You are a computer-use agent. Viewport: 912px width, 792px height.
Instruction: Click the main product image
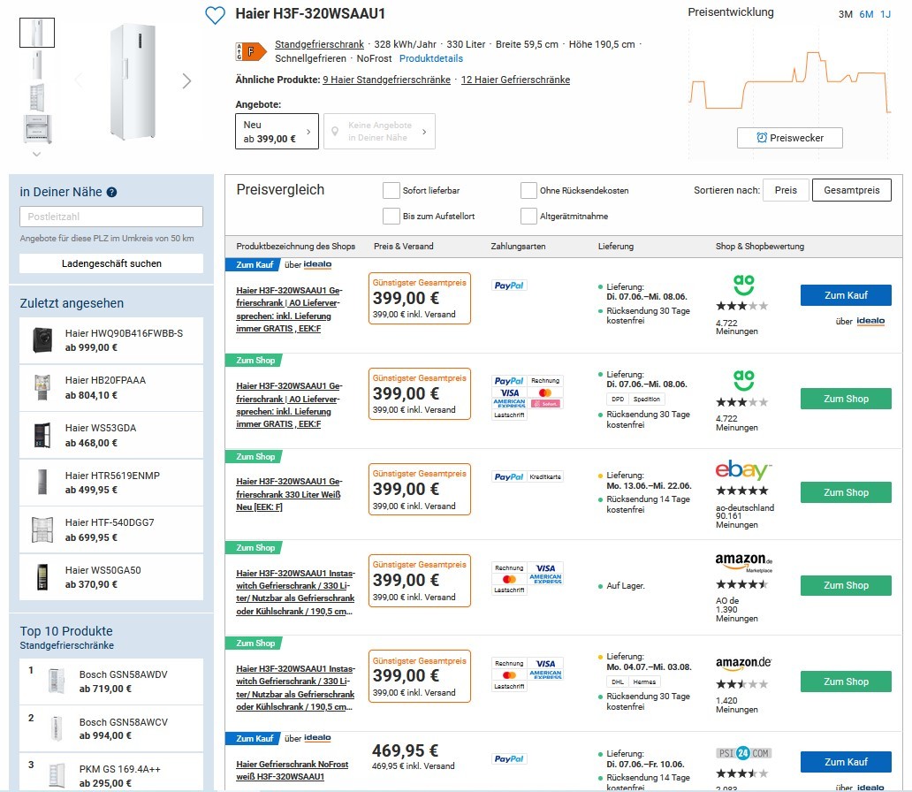tap(133, 81)
